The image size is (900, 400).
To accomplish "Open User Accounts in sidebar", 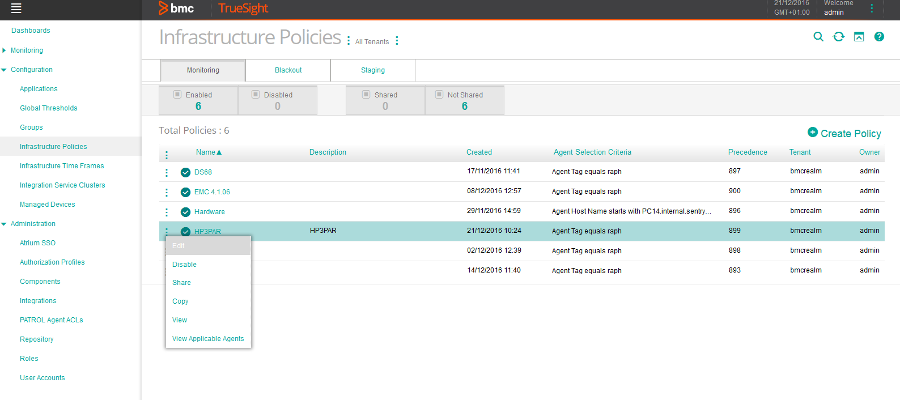I will [x=43, y=378].
